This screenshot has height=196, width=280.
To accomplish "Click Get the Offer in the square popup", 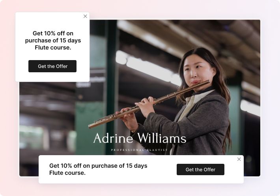I will (52, 66).
